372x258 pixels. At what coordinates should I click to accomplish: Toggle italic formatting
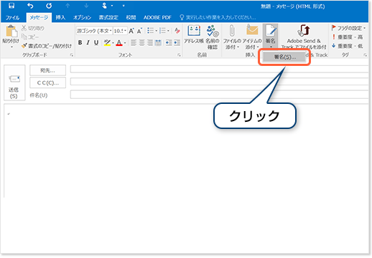click(88, 42)
